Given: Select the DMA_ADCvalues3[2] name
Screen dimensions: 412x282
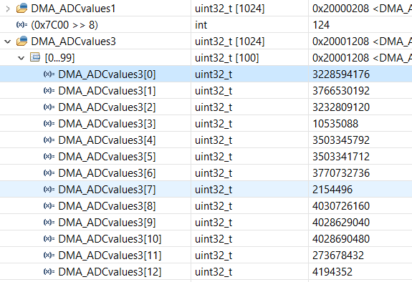Looking at the screenshot, I should click(x=107, y=107).
